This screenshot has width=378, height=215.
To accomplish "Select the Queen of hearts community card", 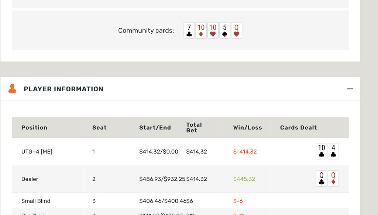I will (236, 30).
